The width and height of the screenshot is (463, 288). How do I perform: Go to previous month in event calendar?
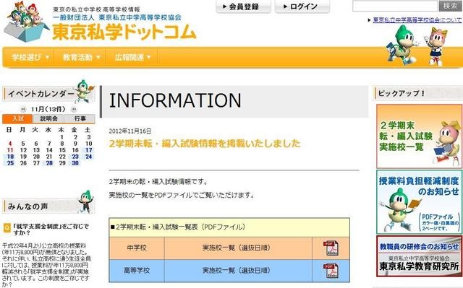click(23, 109)
